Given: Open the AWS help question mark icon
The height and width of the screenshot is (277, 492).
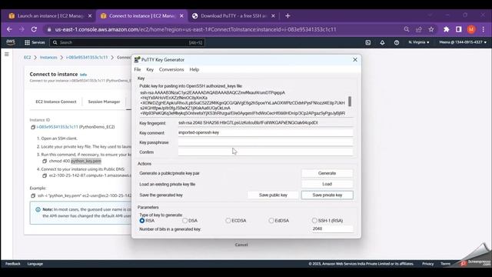Looking at the screenshot, I should pos(397,42).
